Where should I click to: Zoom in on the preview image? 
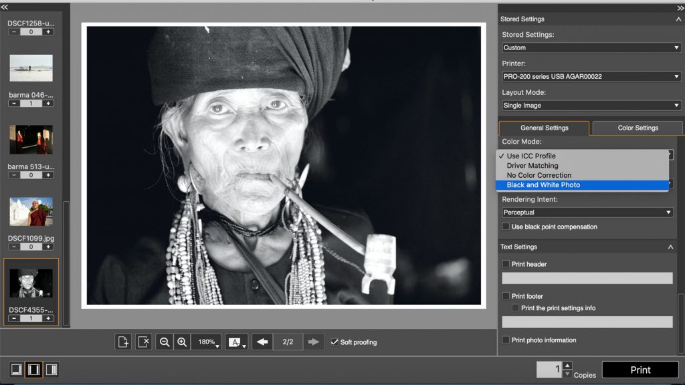point(181,342)
